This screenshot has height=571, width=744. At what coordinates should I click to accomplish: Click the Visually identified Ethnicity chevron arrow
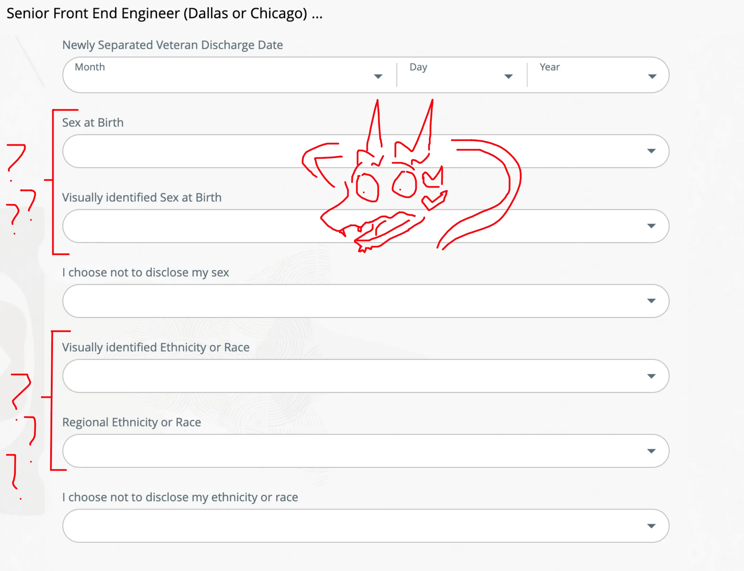click(652, 376)
